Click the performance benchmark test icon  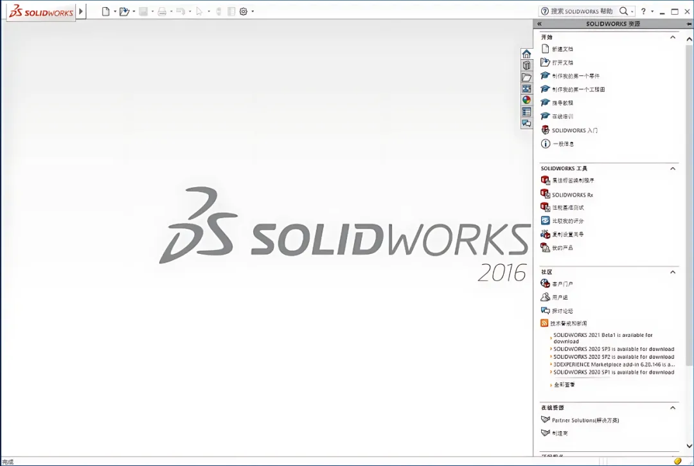(546, 207)
